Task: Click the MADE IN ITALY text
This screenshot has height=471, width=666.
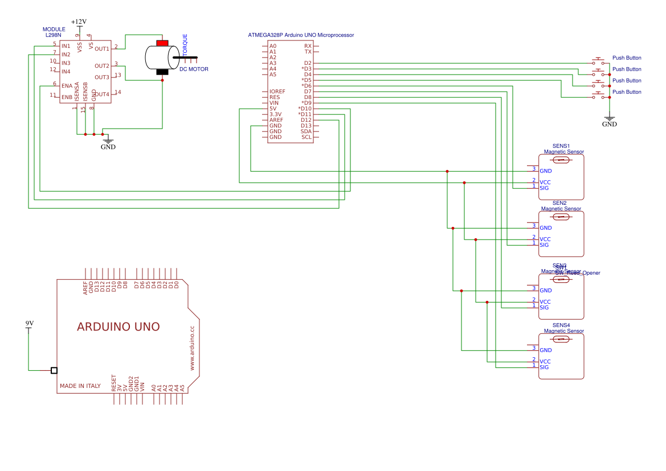Action: tap(80, 386)
